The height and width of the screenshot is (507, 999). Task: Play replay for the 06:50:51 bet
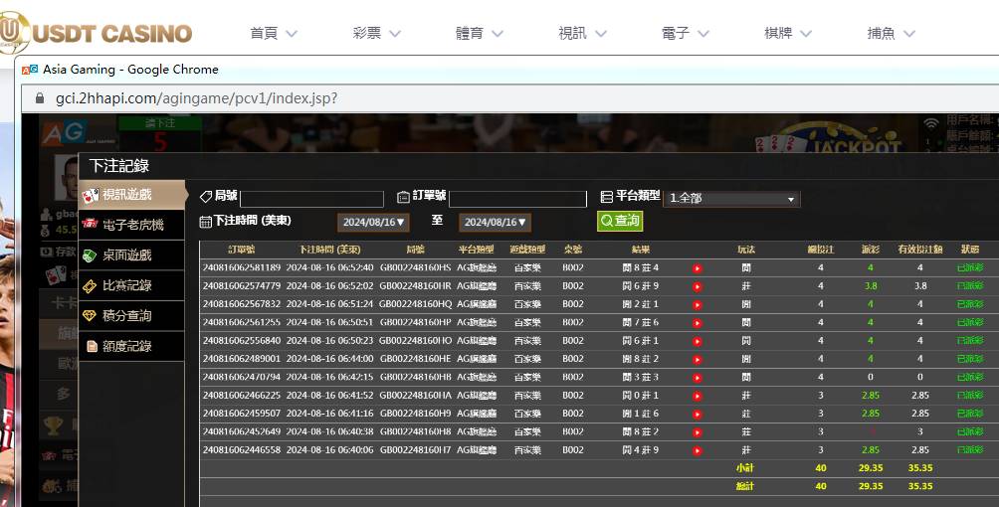point(698,323)
